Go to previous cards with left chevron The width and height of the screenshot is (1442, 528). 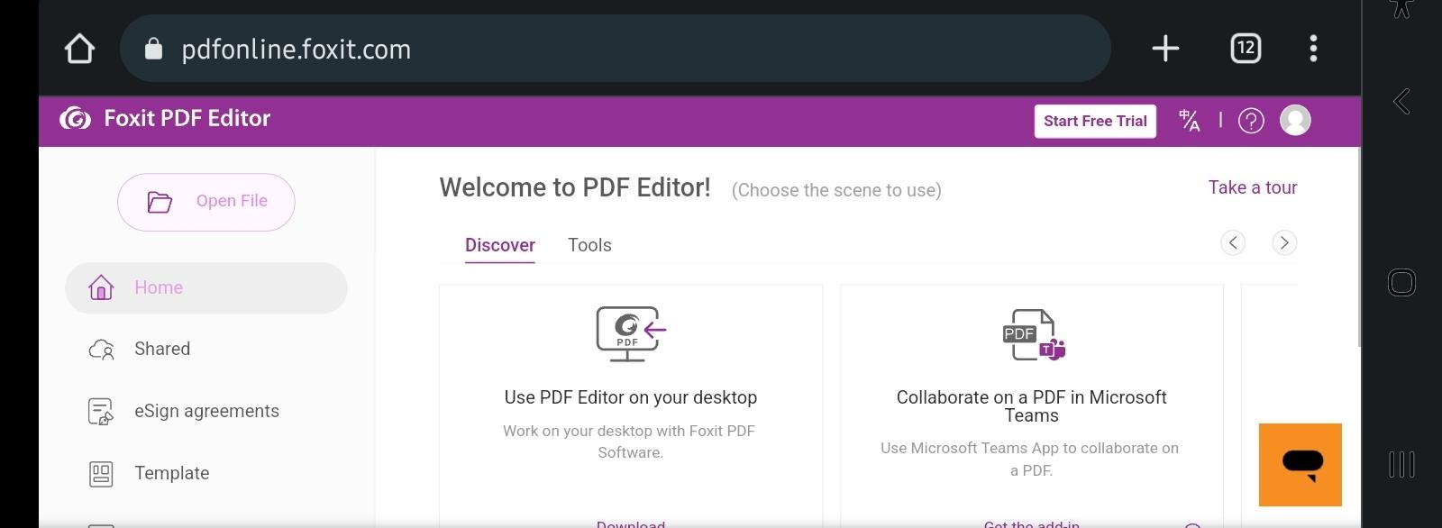pos(1233,242)
